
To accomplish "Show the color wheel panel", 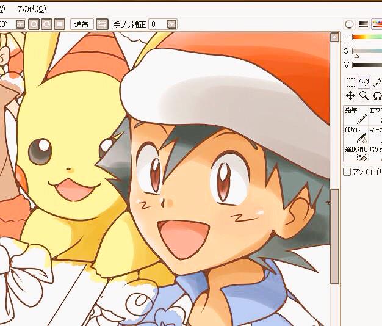I will click(350, 24).
